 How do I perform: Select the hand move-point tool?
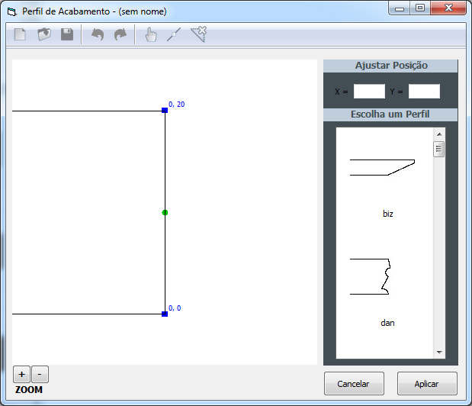[151, 34]
